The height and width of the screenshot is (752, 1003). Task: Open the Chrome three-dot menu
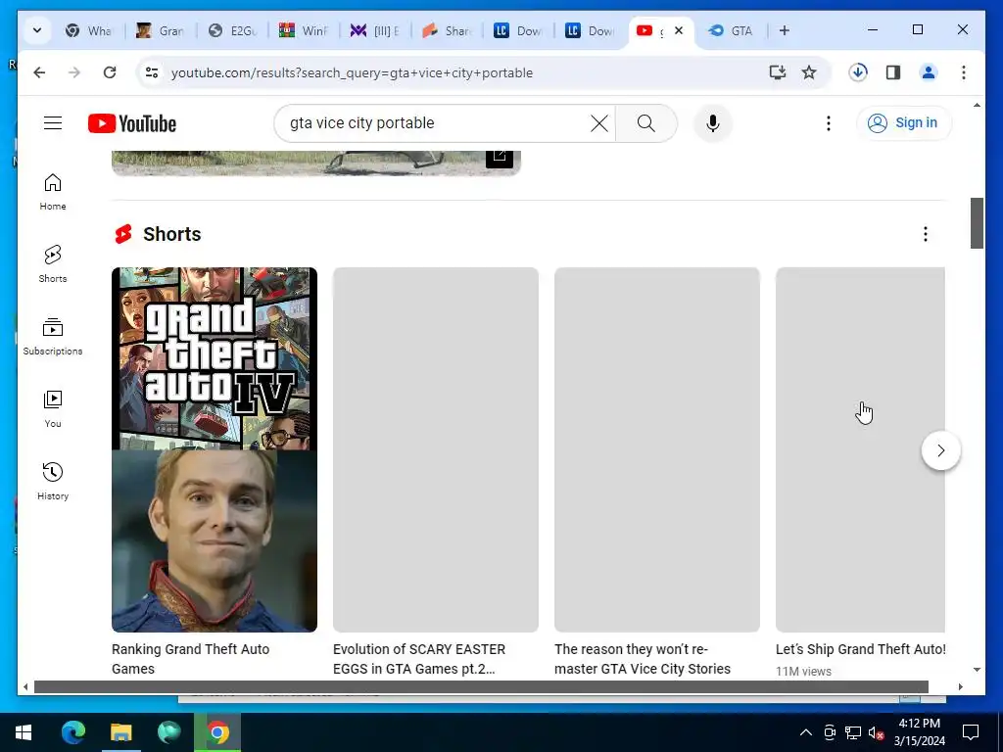point(964,72)
